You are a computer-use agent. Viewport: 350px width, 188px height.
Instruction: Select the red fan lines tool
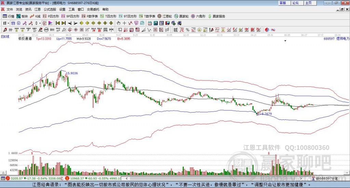[x=126, y=30]
